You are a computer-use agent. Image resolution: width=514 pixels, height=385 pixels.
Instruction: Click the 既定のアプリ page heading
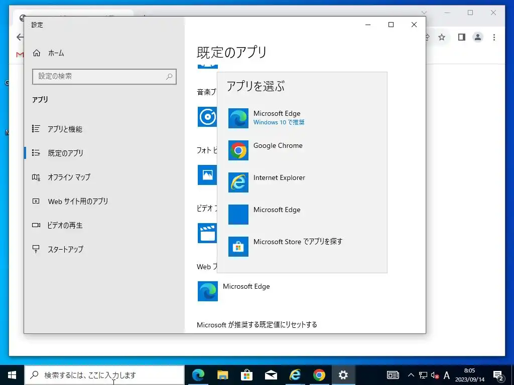[232, 52]
